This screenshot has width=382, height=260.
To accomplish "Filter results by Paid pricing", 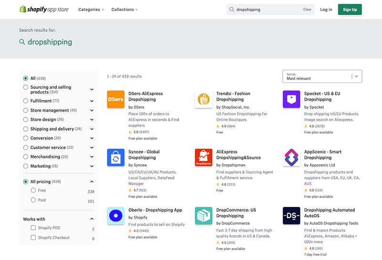I will 33,200.
